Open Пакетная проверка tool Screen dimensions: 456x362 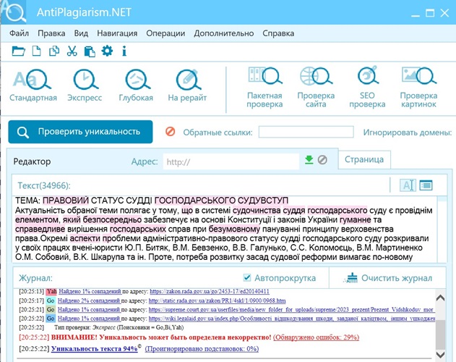click(264, 88)
